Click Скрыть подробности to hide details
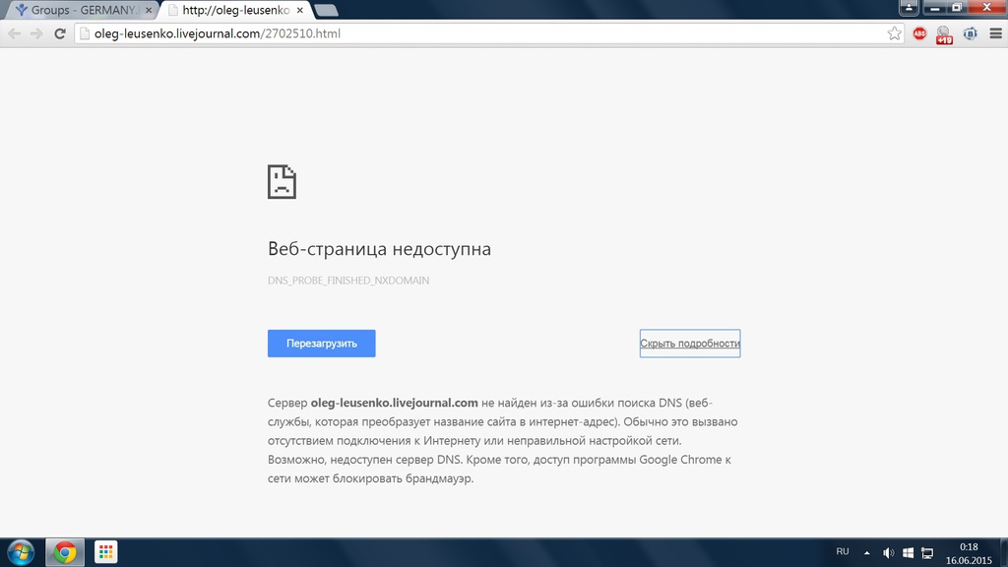 coord(690,344)
